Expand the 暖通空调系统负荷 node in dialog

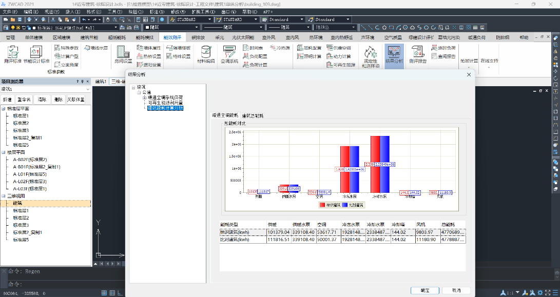[x=144, y=97]
